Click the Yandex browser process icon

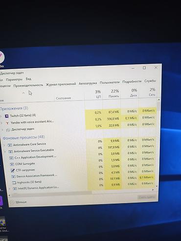pyautogui.click(x=7, y=123)
